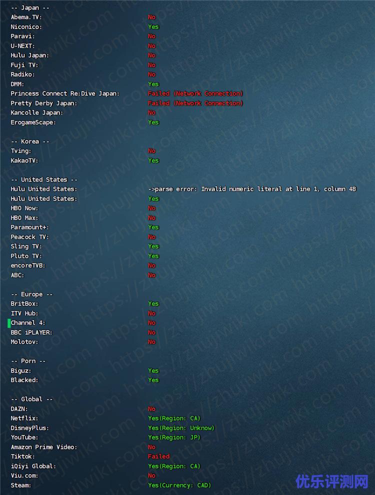Viewport: 375px width, 495px height.
Task: Click the 'HBO Max:' label
Action: click(x=24, y=218)
